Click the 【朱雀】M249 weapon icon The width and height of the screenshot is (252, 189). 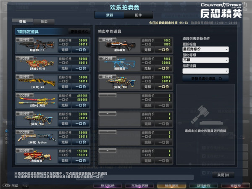click(x=37, y=63)
